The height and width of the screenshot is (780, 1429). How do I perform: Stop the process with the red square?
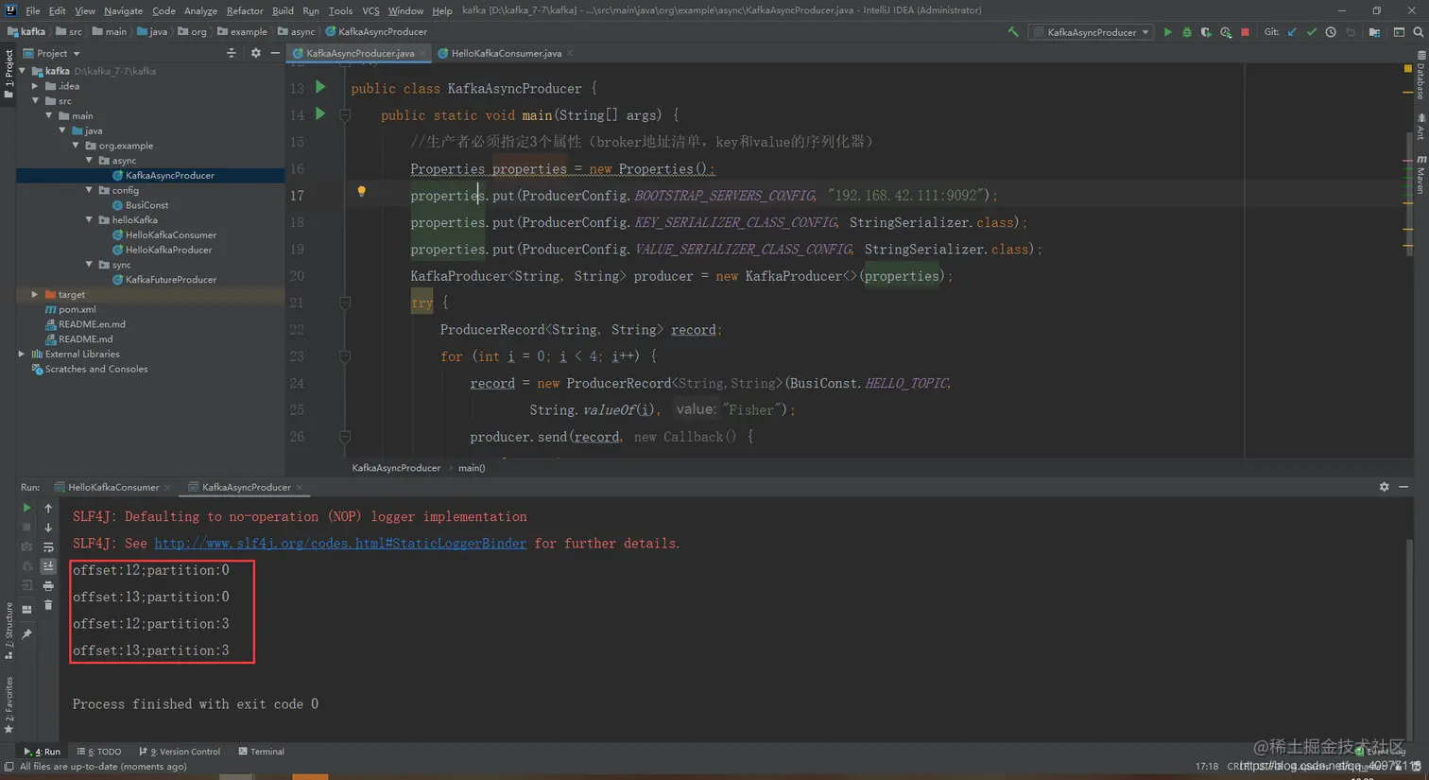pyautogui.click(x=1246, y=32)
